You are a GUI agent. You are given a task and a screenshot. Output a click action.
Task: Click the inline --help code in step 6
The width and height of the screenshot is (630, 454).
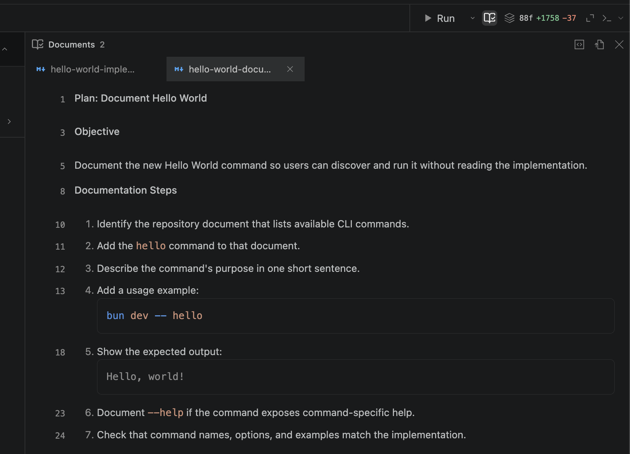click(x=165, y=413)
